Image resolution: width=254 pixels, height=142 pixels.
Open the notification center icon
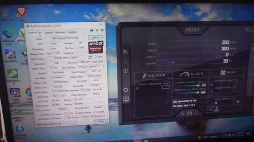click(248, 133)
